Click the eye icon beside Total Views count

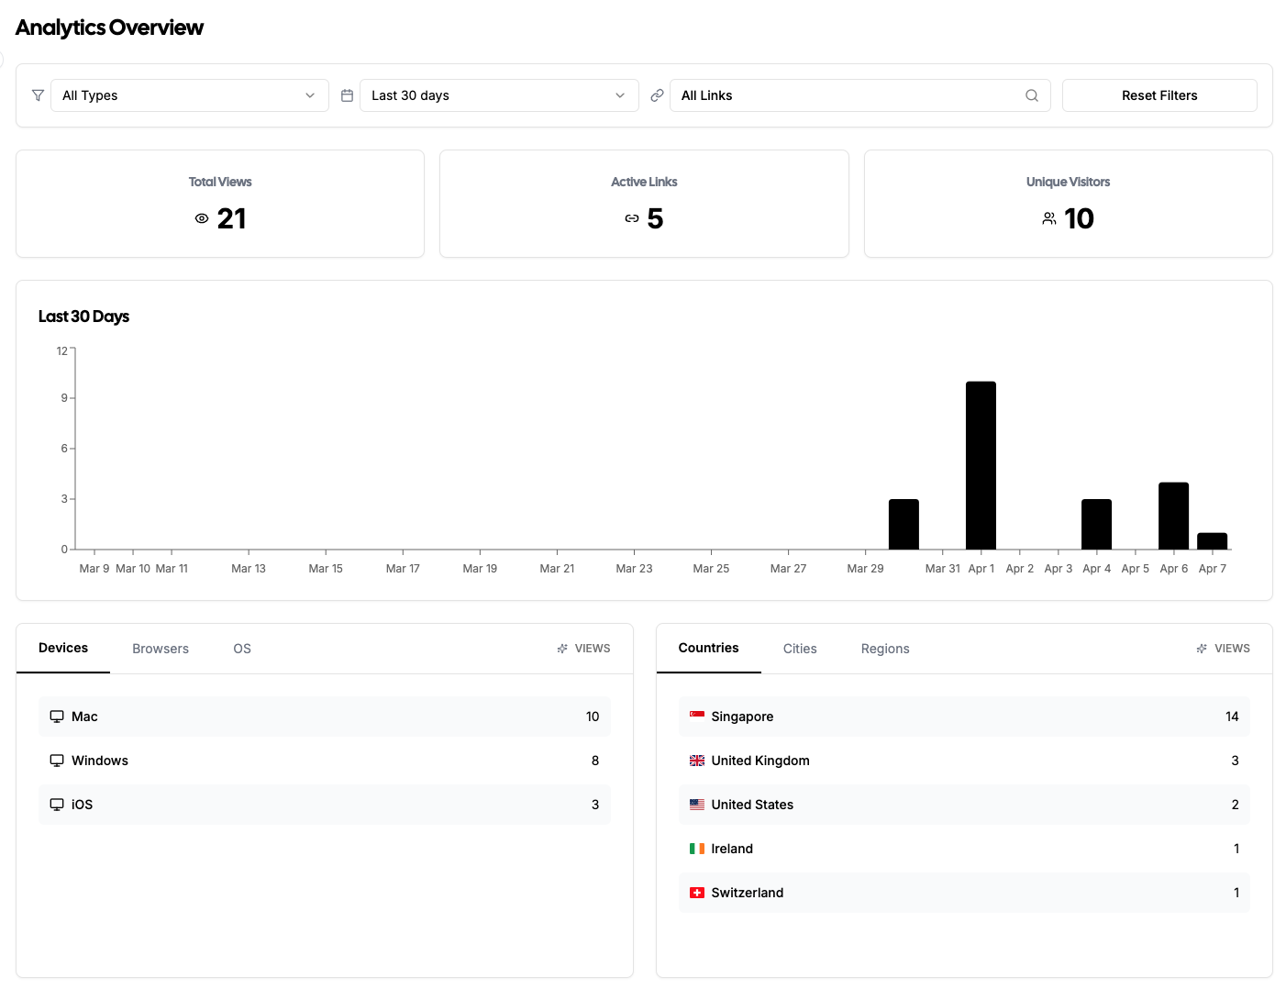pos(202,218)
